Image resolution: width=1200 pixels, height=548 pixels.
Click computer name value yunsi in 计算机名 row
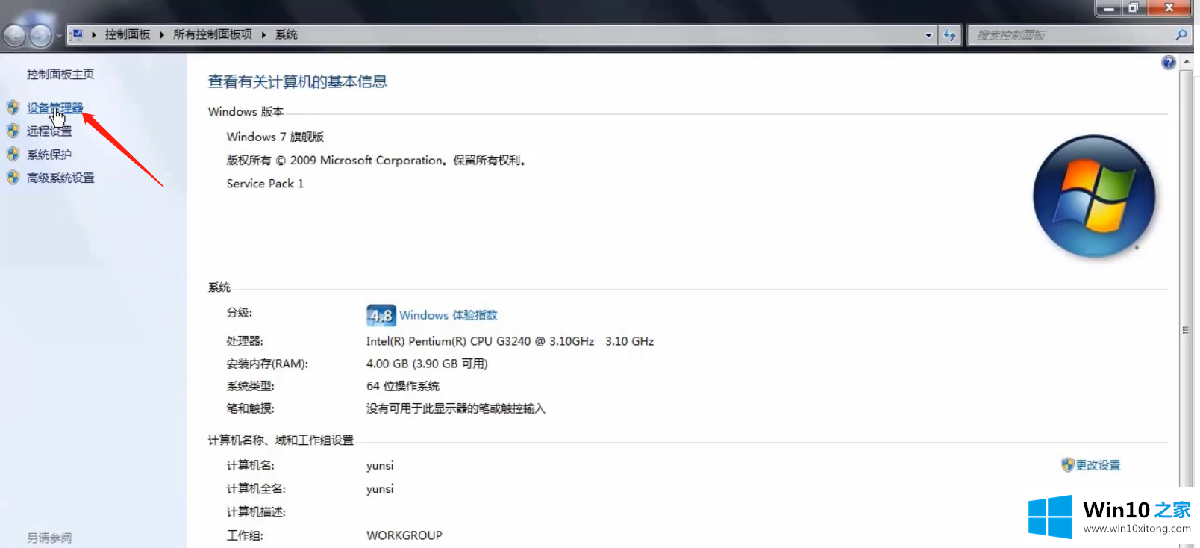tap(380, 466)
